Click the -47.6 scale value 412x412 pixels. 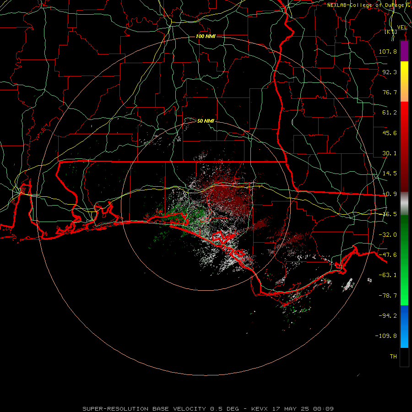[x=388, y=255]
